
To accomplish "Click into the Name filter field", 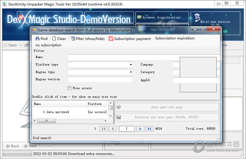I will point(124,57).
